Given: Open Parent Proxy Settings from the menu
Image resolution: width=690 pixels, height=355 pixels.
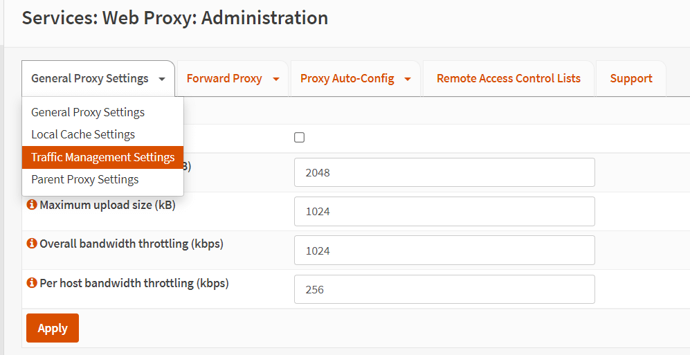Looking at the screenshot, I should (x=85, y=179).
